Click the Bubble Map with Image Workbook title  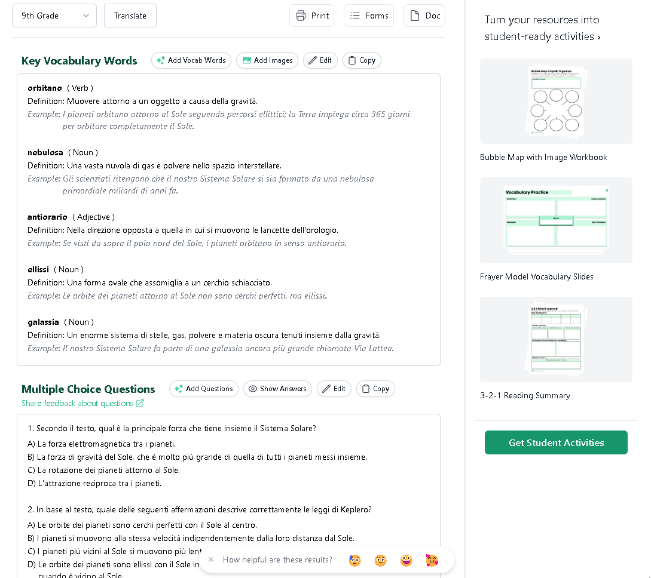(543, 157)
